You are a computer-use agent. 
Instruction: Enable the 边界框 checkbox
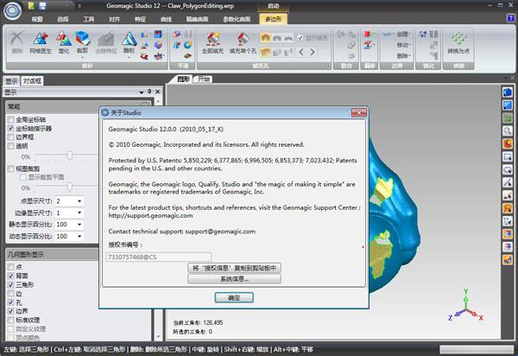coord(10,137)
